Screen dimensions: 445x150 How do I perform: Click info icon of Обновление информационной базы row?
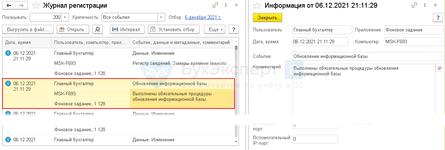click(x=8, y=83)
